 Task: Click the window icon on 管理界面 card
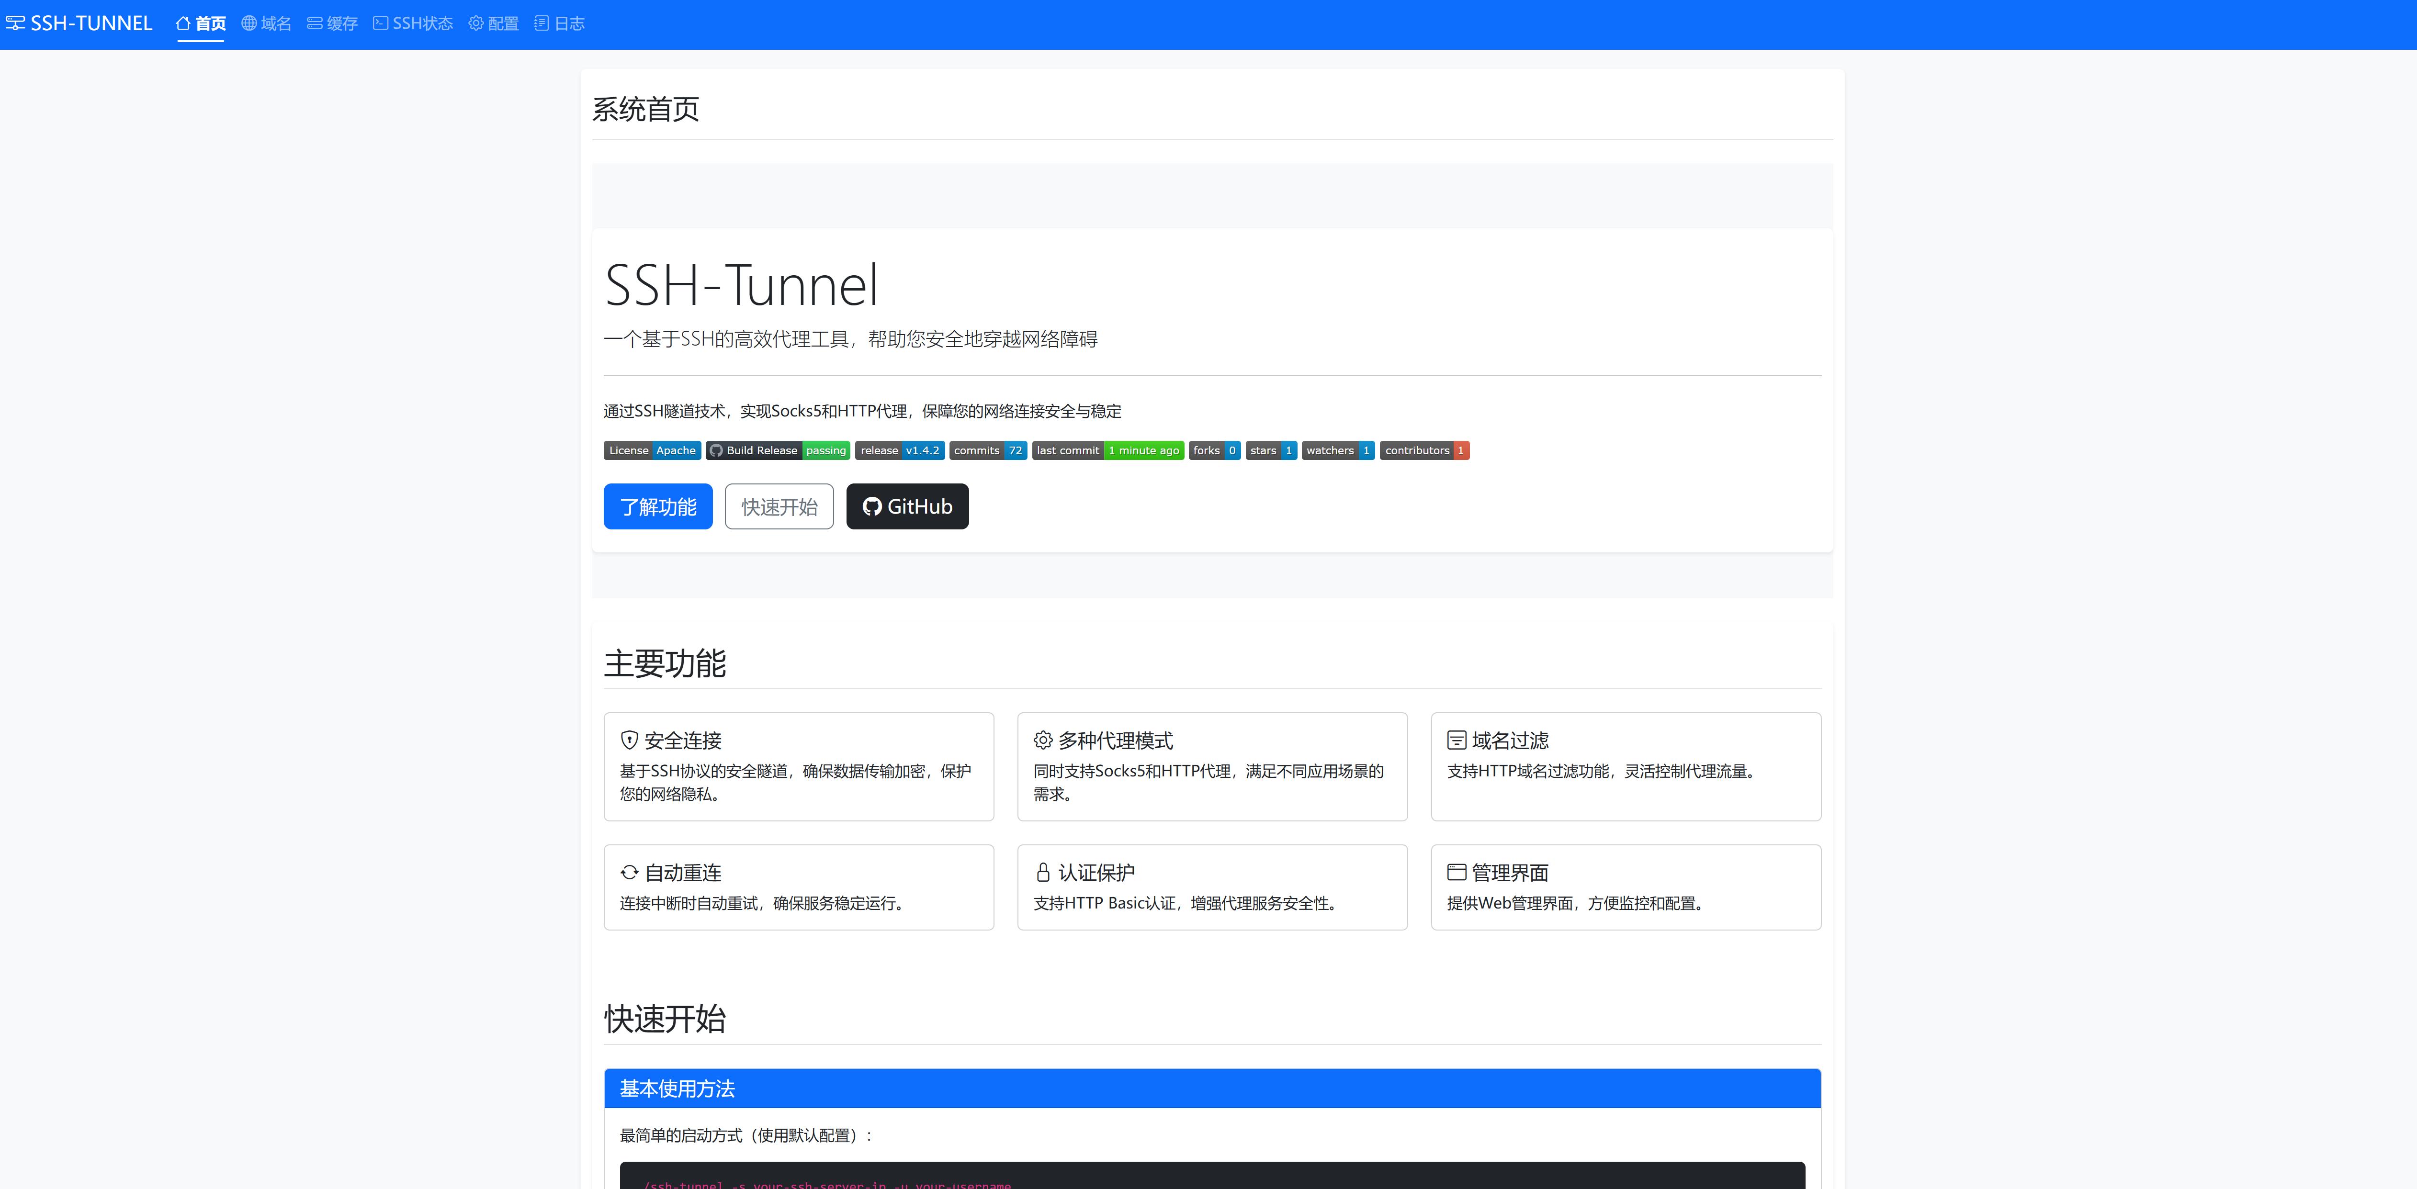coord(1456,872)
